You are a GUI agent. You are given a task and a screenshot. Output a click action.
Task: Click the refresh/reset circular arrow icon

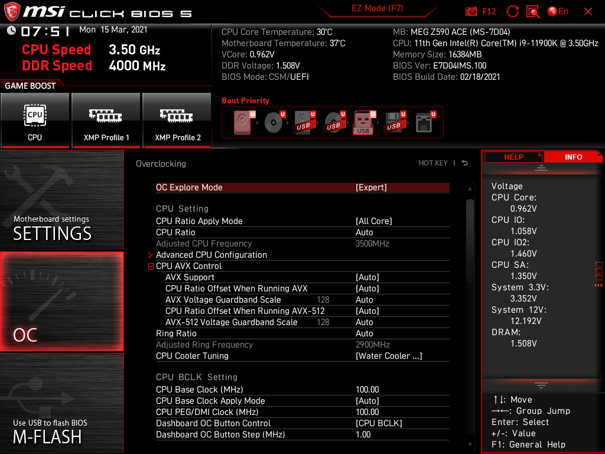point(512,11)
